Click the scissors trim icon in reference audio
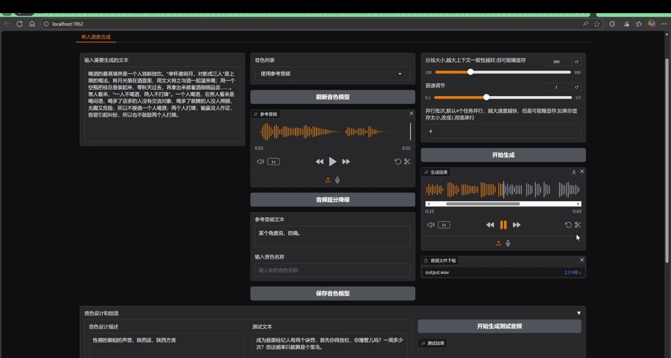Image resolution: width=671 pixels, height=358 pixels. [x=407, y=161]
